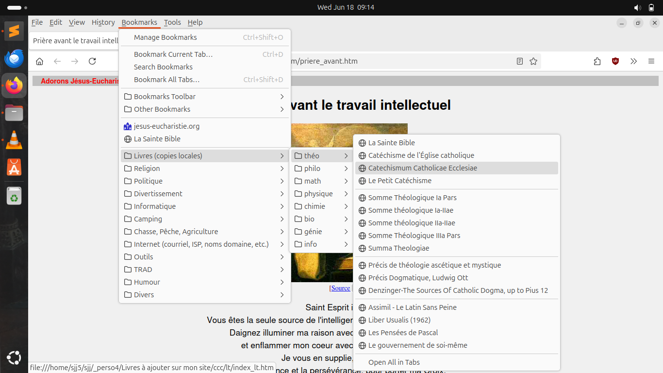This screenshot has width=663, height=373.
Task: Choose Bookmark Current Tab option
Action: coord(173,54)
